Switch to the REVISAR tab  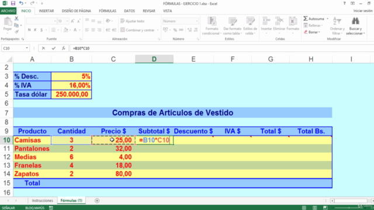click(x=149, y=11)
